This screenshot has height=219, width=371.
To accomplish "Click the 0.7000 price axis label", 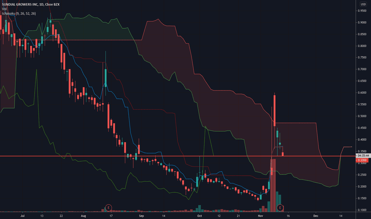I will coord(362,69).
